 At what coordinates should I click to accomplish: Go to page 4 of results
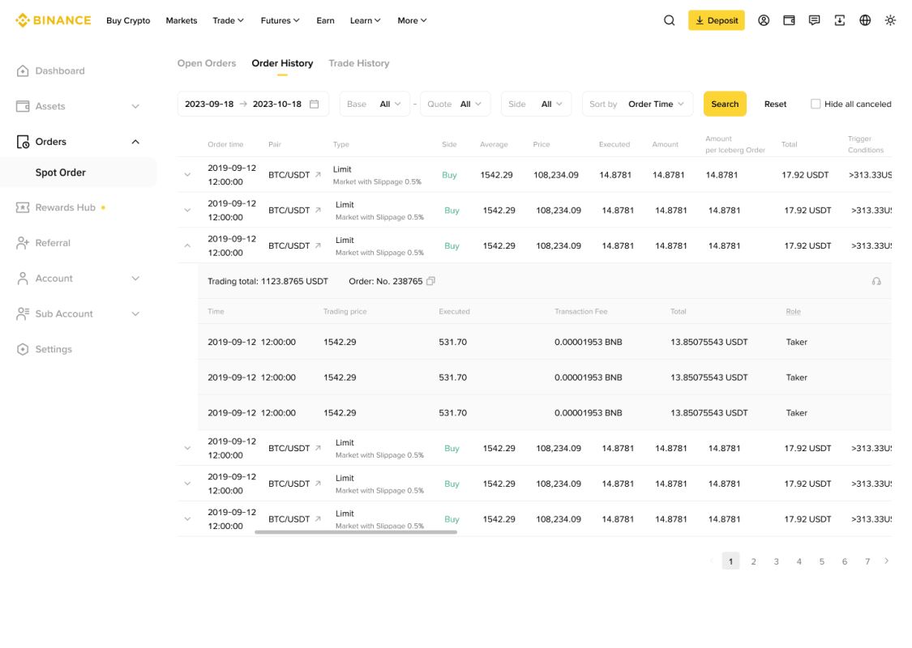[x=799, y=561]
